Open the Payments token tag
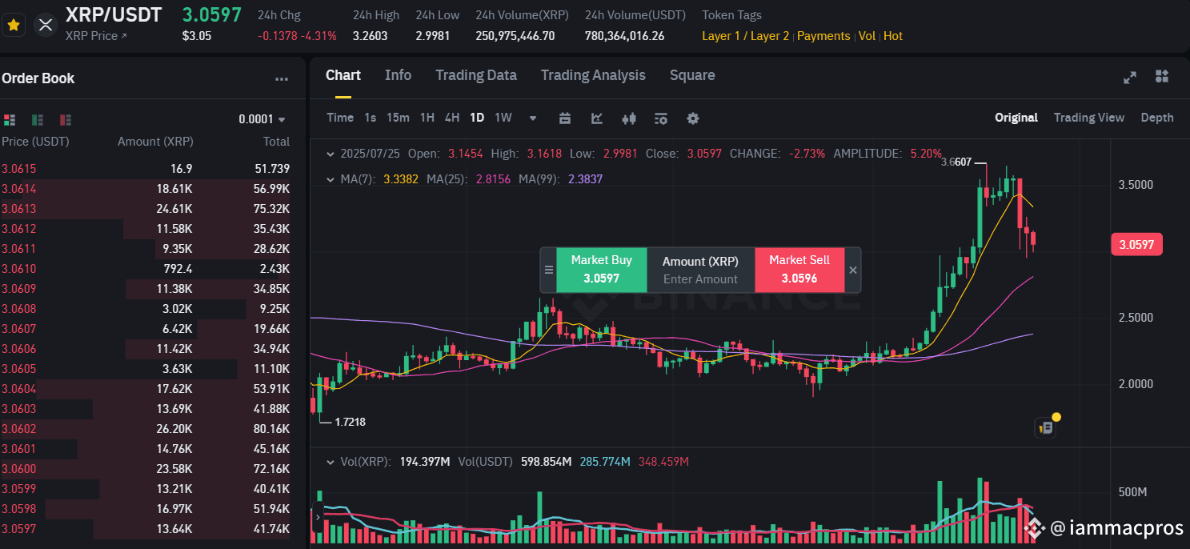1190x549 pixels. [823, 36]
